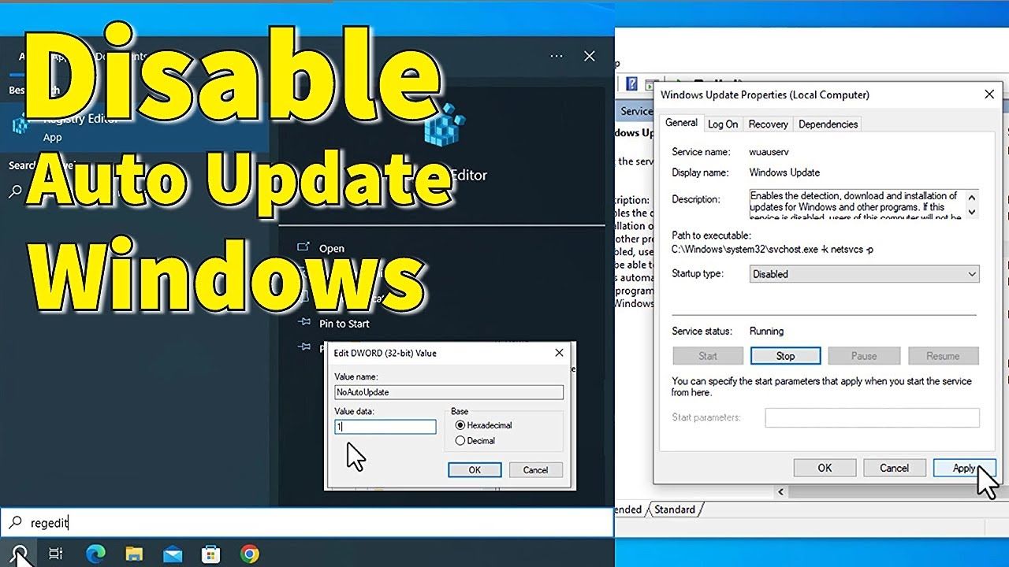
Task: Click Apply in Windows Update Properties
Action: 963,468
